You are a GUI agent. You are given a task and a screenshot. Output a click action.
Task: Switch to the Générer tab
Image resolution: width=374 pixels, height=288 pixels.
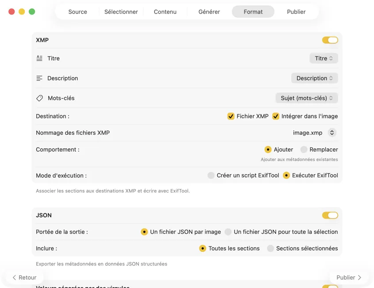pos(209,12)
